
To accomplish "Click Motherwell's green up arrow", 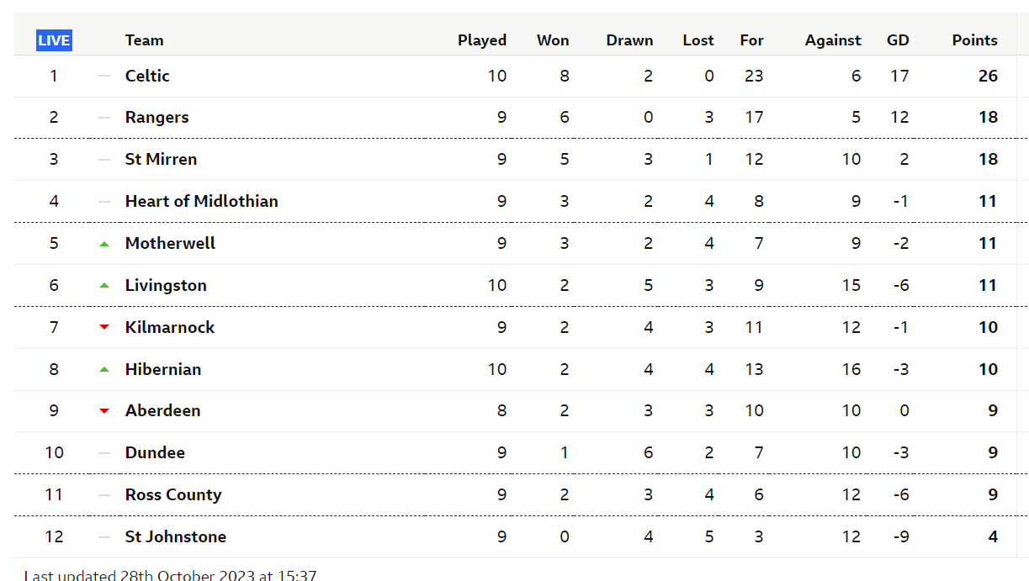I will [104, 244].
